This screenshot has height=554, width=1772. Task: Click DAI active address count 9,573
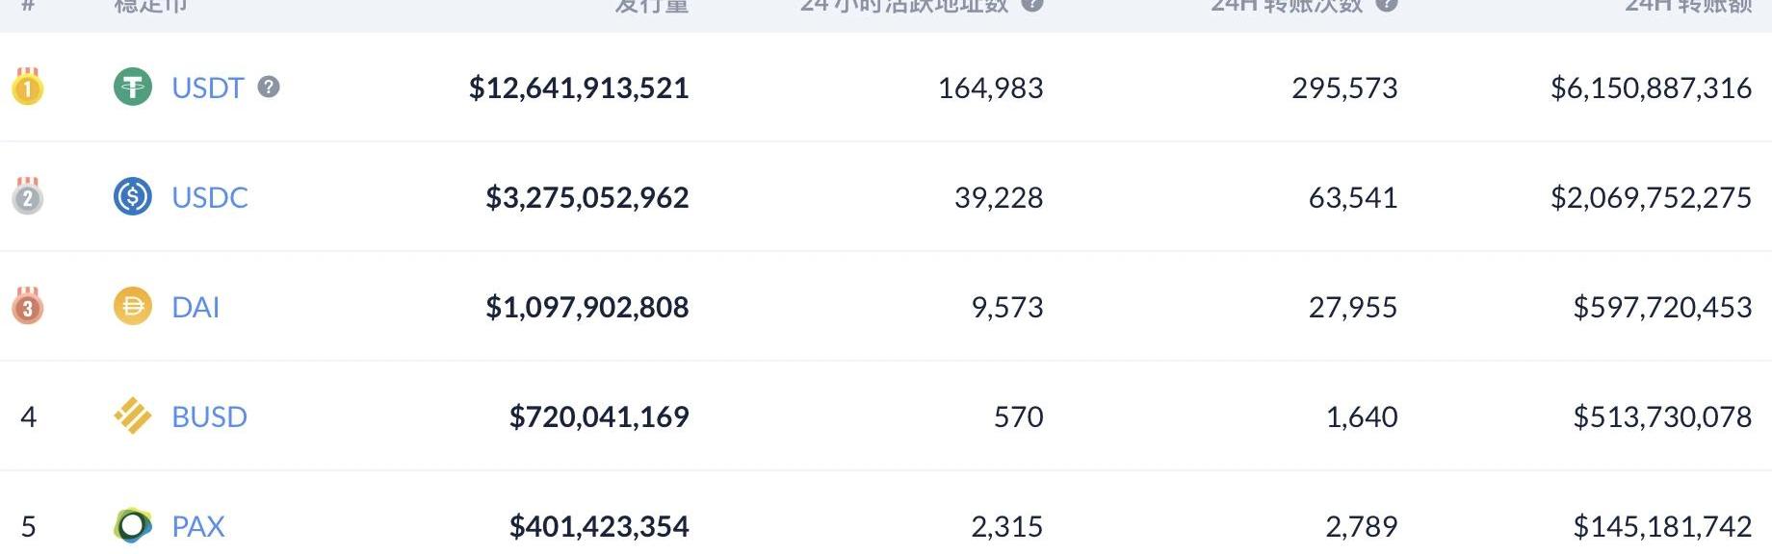1007,308
